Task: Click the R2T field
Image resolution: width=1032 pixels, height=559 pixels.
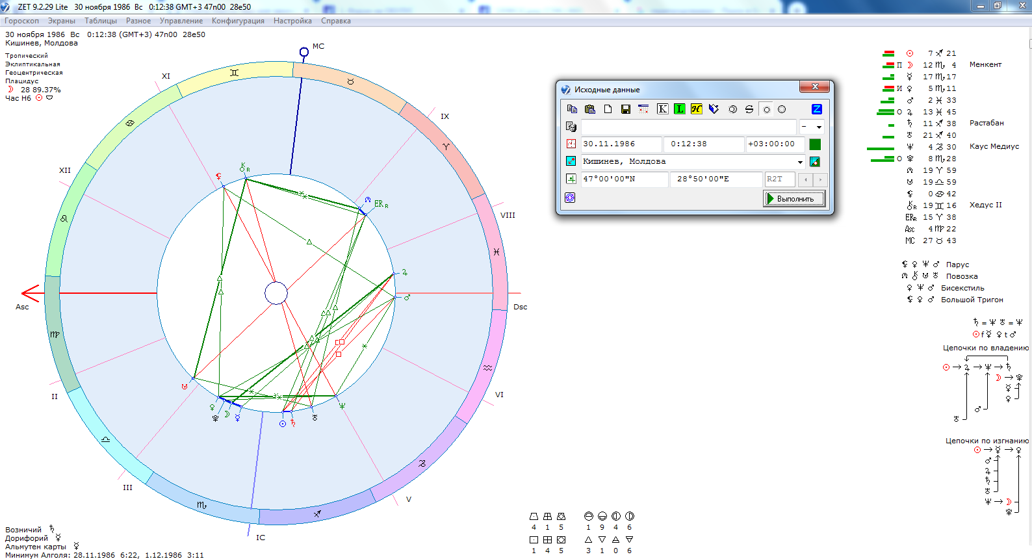Action: 780,179
